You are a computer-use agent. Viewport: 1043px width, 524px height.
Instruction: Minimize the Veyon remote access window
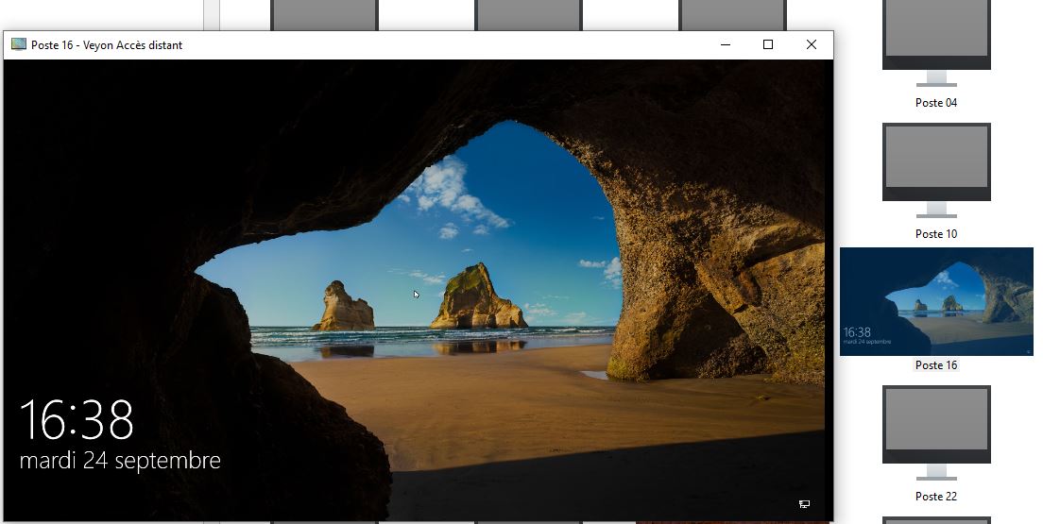(x=726, y=44)
